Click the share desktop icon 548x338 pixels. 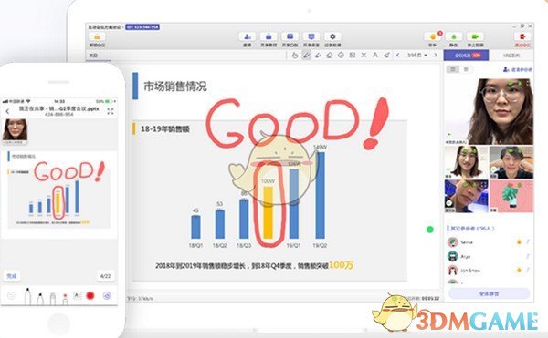click(x=311, y=36)
